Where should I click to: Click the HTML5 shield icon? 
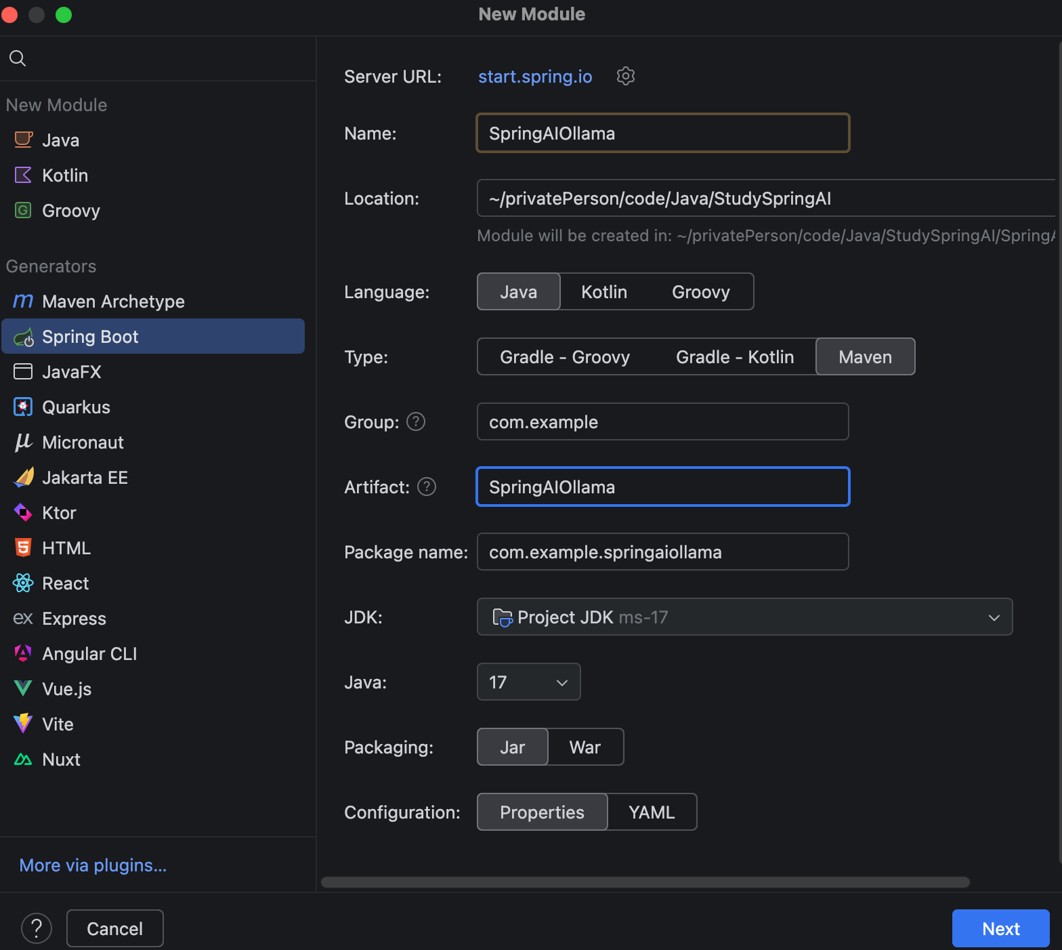point(23,548)
